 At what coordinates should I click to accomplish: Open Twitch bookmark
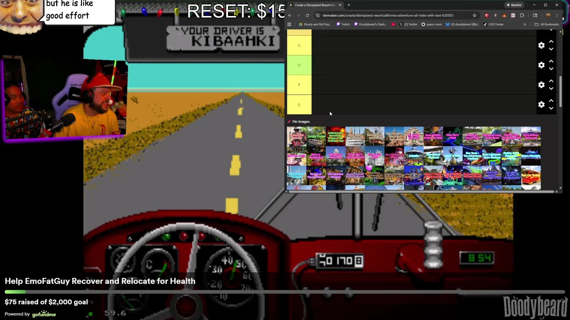click(343, 24)
